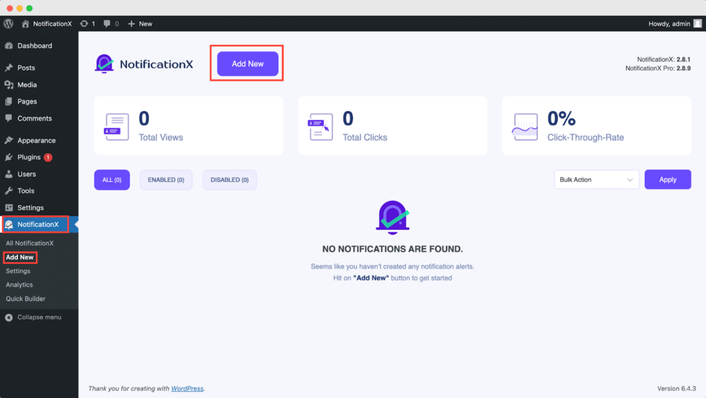Click the Collapse menu arrow icon
This screenshot has height=398, width=706.
(8, 317)
